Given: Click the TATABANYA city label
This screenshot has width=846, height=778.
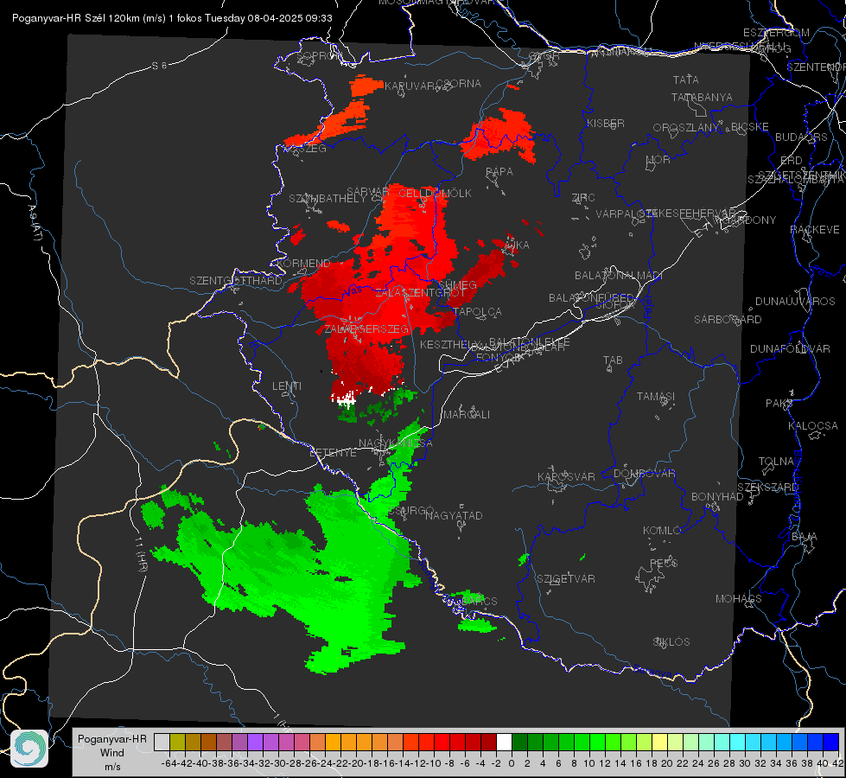Looking at the screenshot, I should 702,97.
